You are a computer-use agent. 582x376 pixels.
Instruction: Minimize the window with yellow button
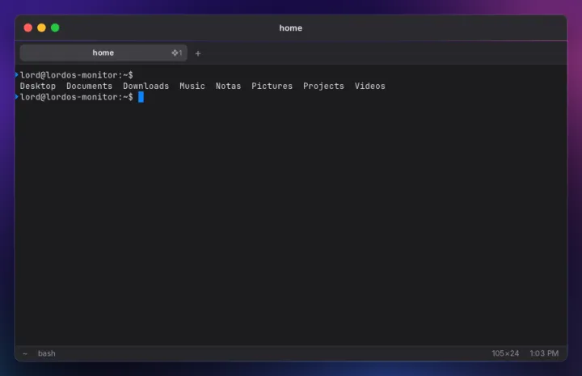[41, 27]
